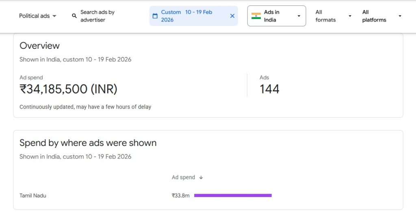Remove the custom date filter with X
The height and width of the screenshot is (221, 416).
pyautogui.click(x=232, y=16)
